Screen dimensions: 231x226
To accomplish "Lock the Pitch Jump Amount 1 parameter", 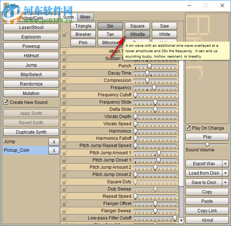I will [65, 153].
